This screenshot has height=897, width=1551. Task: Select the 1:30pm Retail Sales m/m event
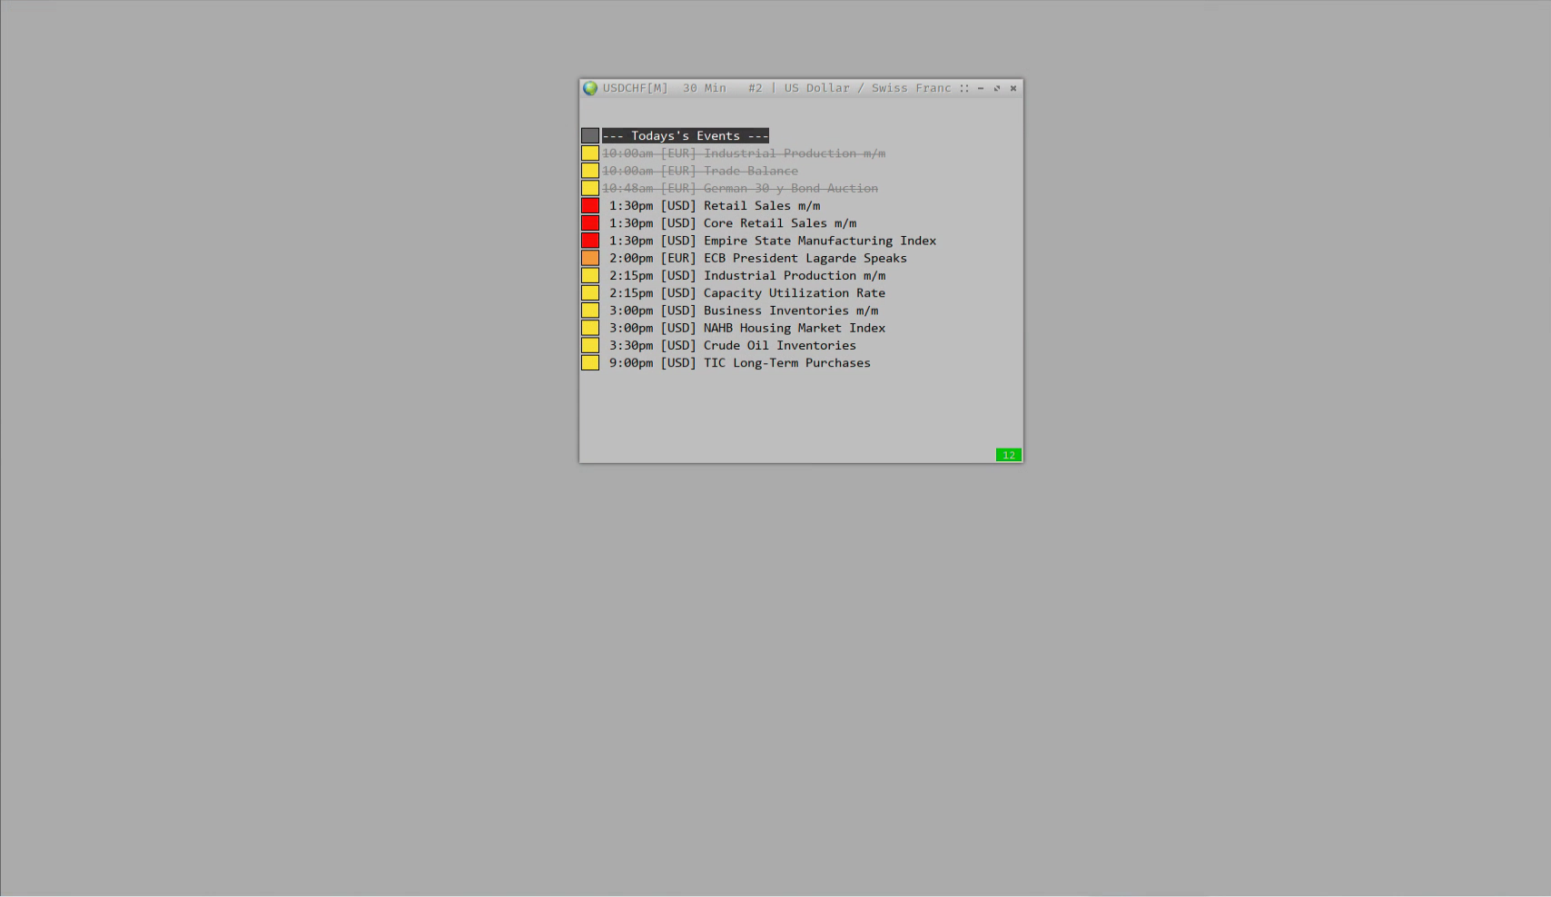click(715, 206)
